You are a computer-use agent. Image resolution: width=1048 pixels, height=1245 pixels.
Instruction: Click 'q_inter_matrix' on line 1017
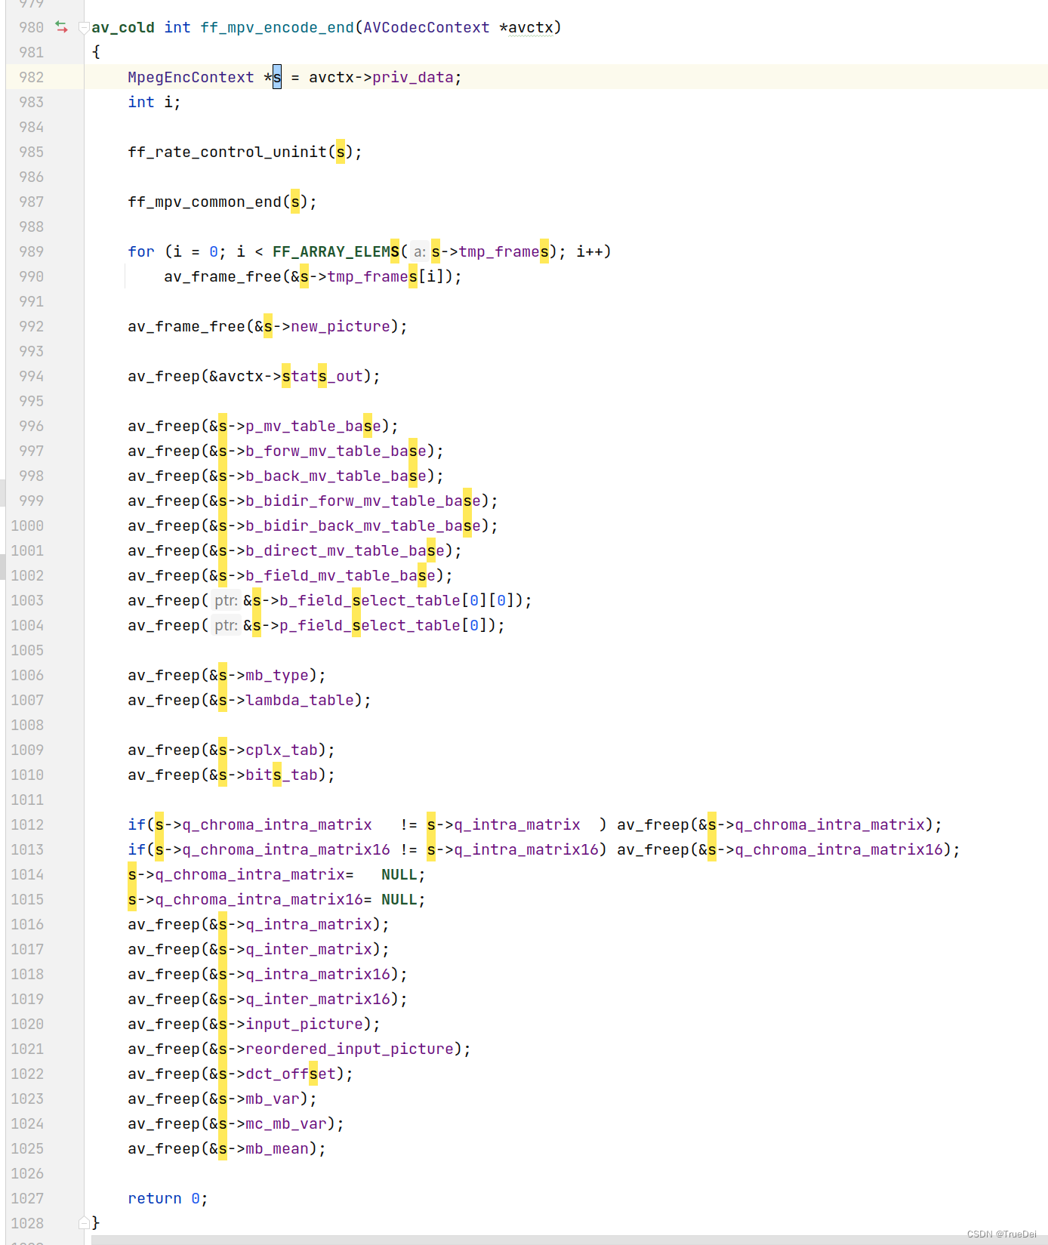pos(309,949)
